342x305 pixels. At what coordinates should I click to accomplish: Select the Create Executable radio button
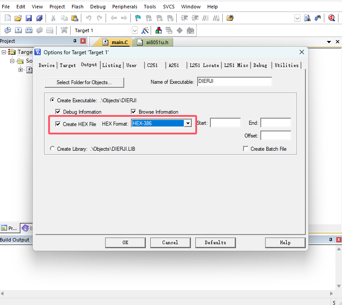[x=52, y=100]
